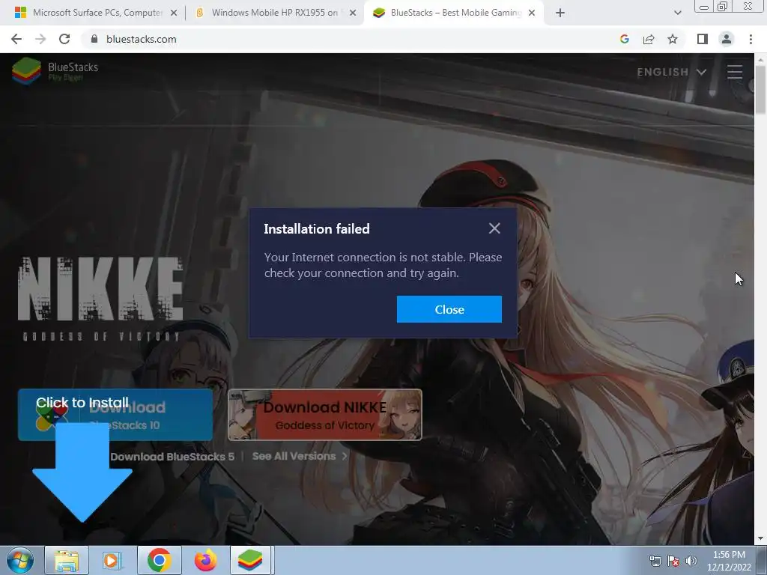Click the Show desktop strip beside the clock
This screenshot has height=575, width=767.
tap(762, 561)
